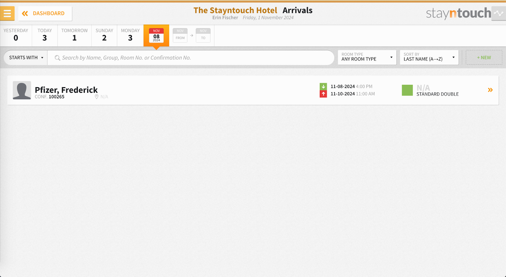Click the green arrival arrow icon
The height and width of the screenshot is (277, 506).
[323, 86]
